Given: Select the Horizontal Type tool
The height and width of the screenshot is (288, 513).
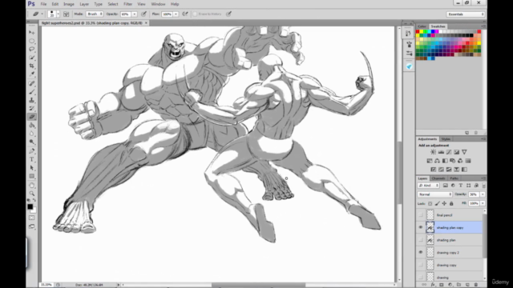Looking at the screenshot, I should coord(32,159).
